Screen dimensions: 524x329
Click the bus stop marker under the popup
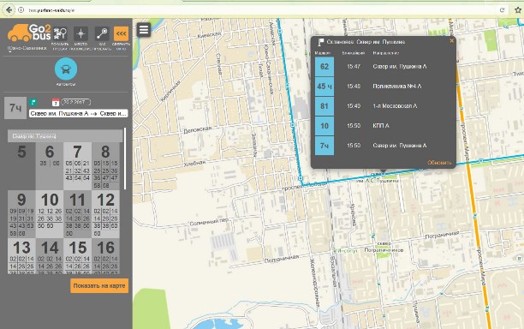coord(384,174)
